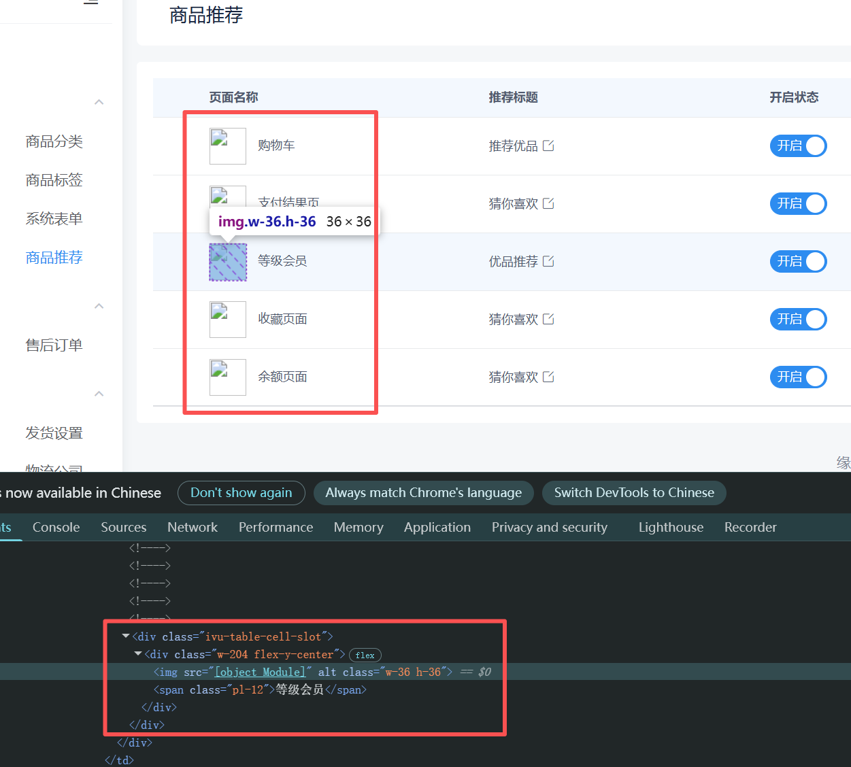Click edit icon in 支付结果页 row
Image resolution: width=851 pixels, height=767 pixels.
click(x=548, y=203)
